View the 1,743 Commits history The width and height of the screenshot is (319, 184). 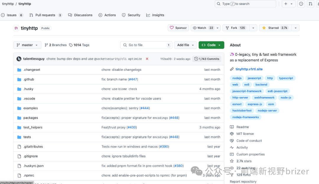click(207, 59)
